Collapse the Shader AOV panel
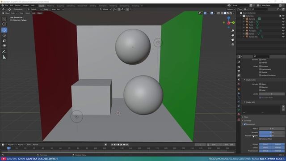This screenshot has width=286, height=161. pos(244,102)
